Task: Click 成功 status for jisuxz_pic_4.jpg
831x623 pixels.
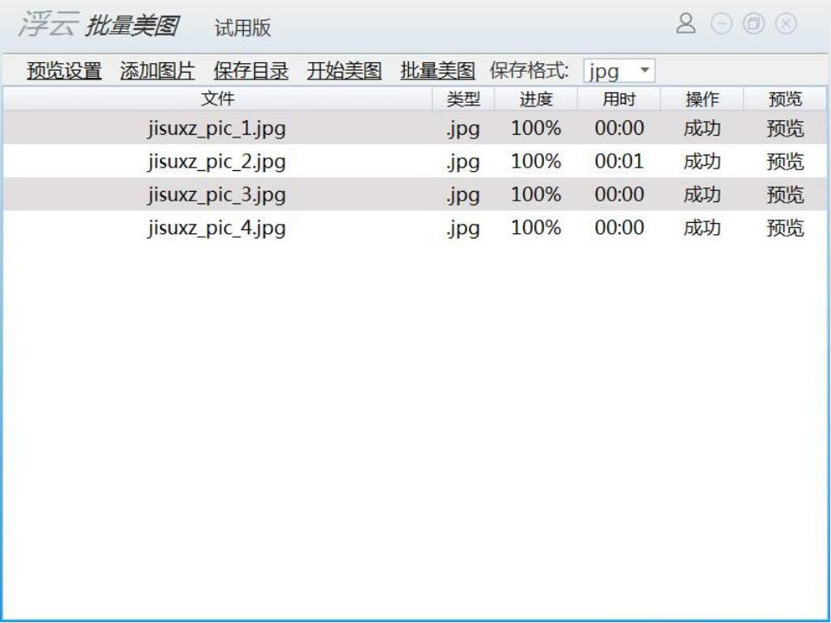Action: pos(702,228)
